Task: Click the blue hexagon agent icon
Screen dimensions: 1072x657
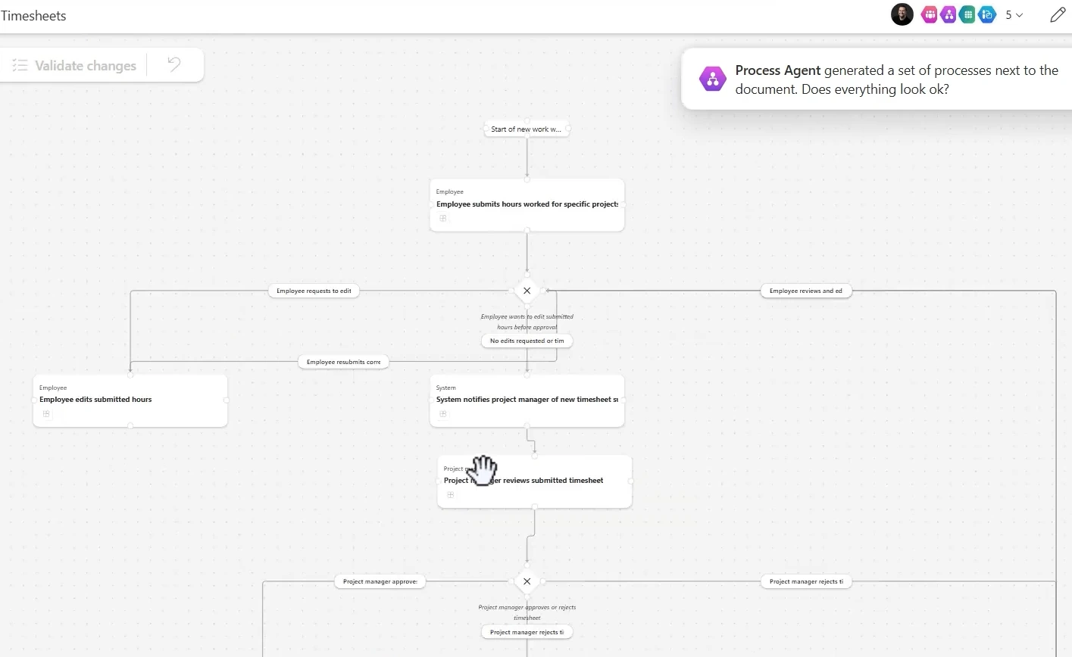Action: pos(986,14)
